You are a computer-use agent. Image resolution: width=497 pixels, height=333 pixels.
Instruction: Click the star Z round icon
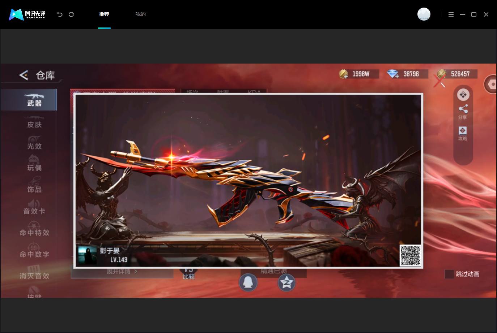286,282
